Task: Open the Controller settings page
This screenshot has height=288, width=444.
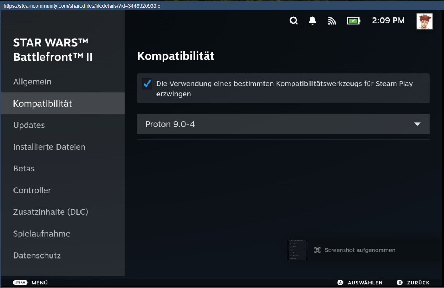Action: pos(32,190)
